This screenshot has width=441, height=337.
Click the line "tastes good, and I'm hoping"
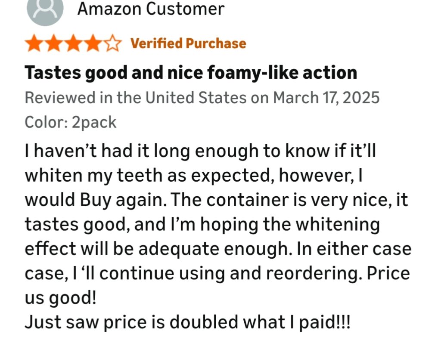click(x=202, y=225)
